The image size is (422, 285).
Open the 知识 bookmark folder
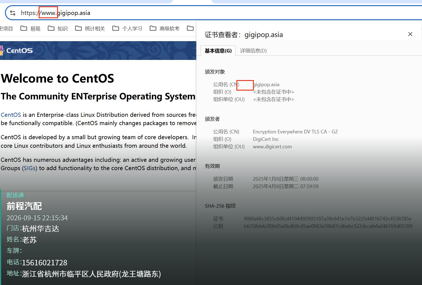point(58,28)
